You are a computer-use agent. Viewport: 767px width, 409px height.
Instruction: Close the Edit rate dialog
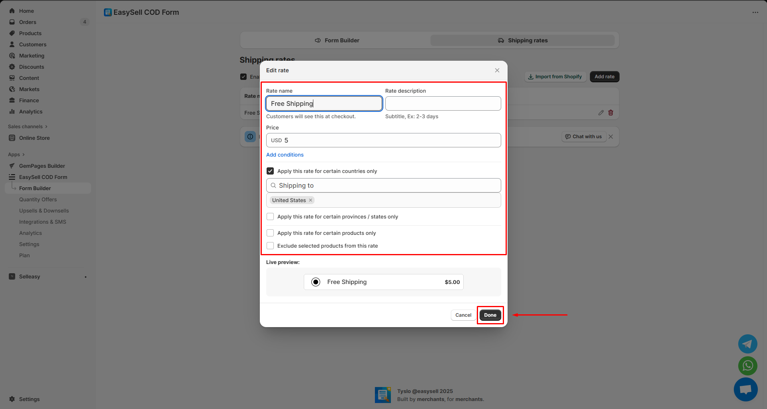tap(497, 70)
